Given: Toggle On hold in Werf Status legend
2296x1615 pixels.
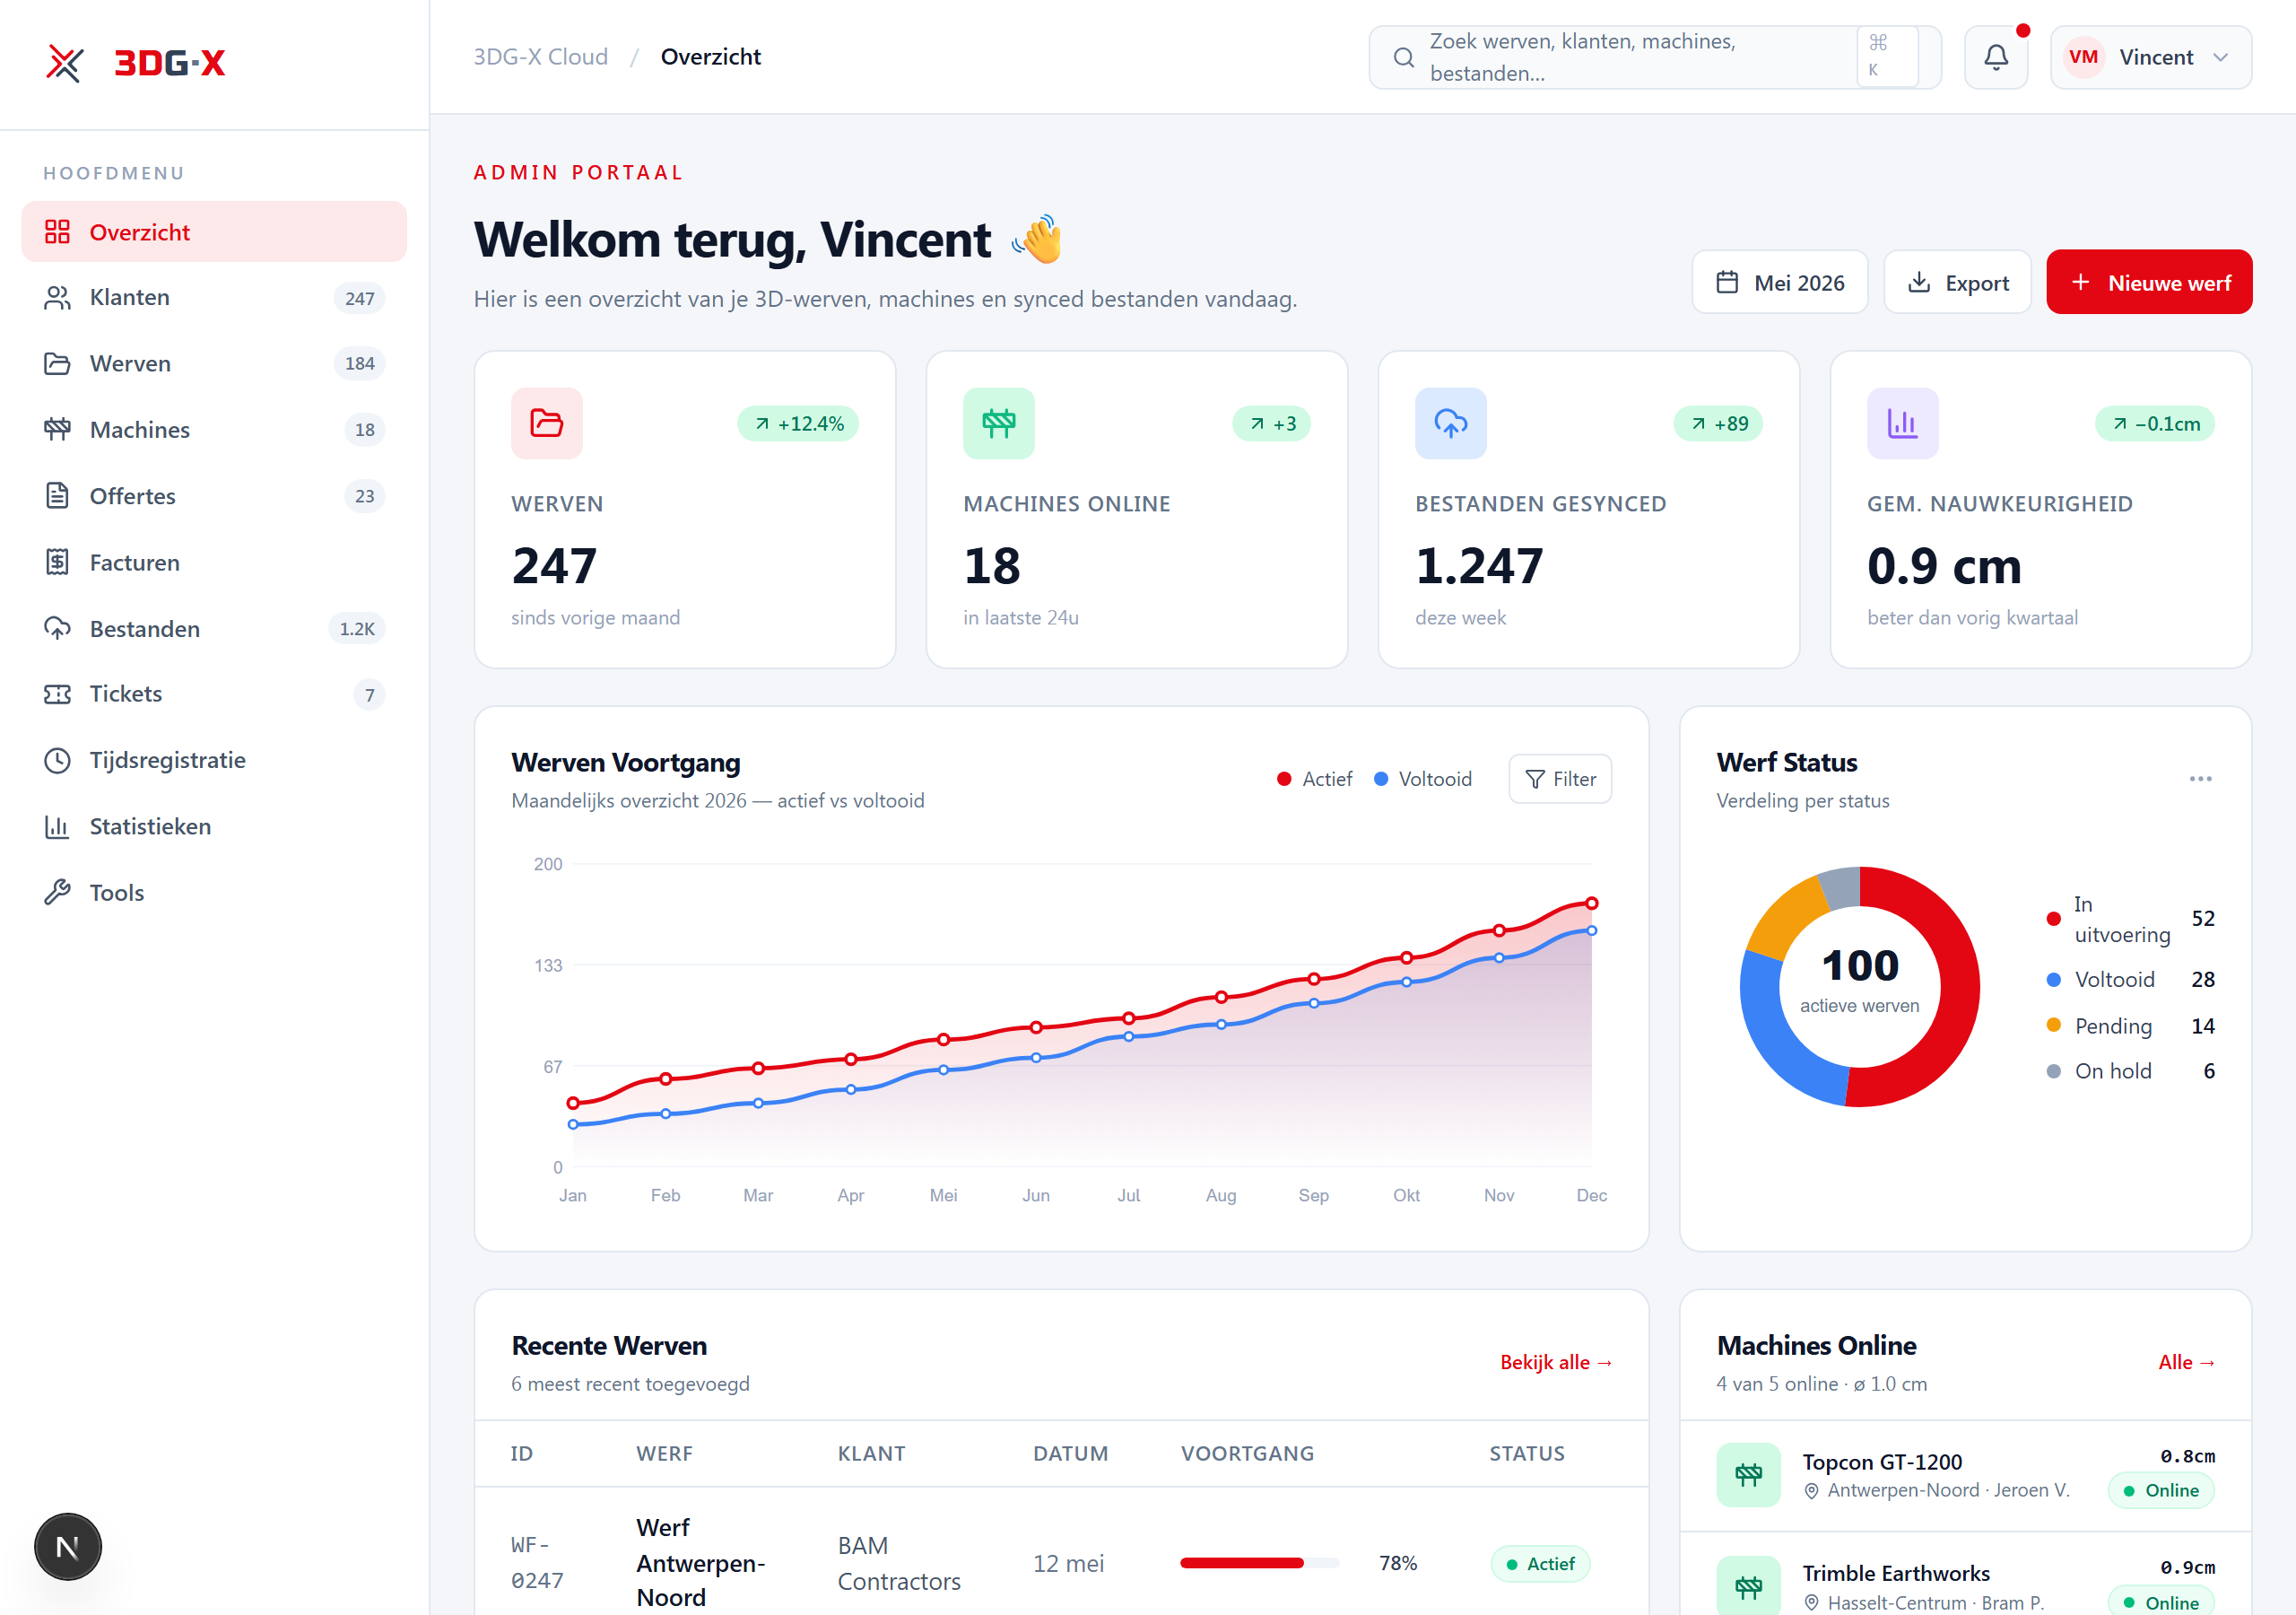Looking at the screenshot, I should tap(2130, 1070).
